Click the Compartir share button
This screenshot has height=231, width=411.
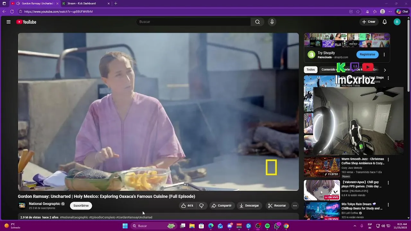tap(222, 206)
